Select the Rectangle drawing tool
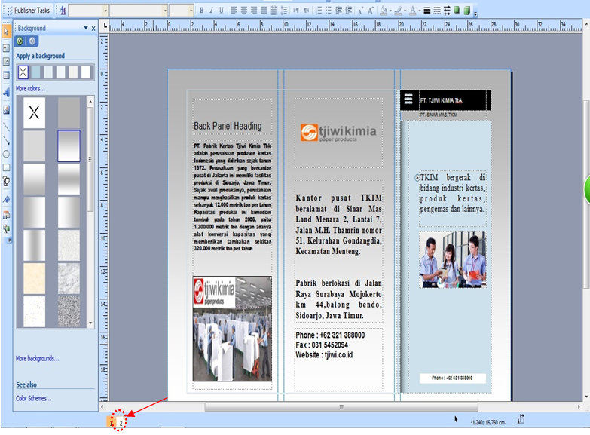The height and width of the screenshot is (435, 590). coord(6,167)
